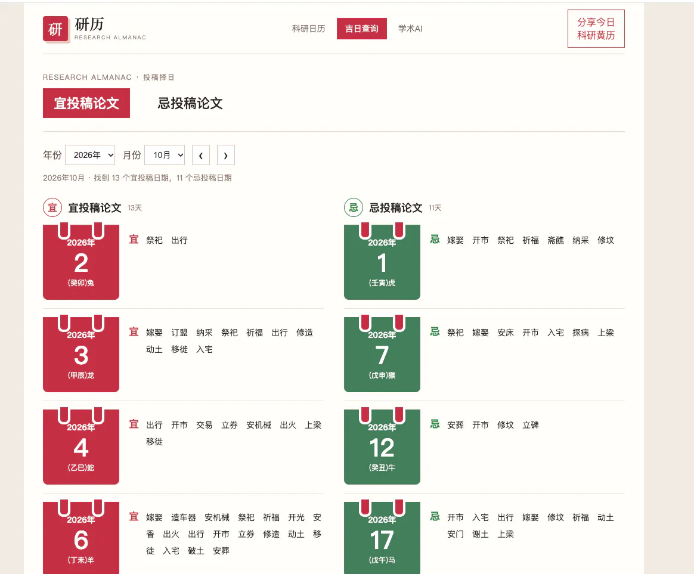Open green calendar card for day 17
The image size is (694, 574).
[x=382, y=537]
